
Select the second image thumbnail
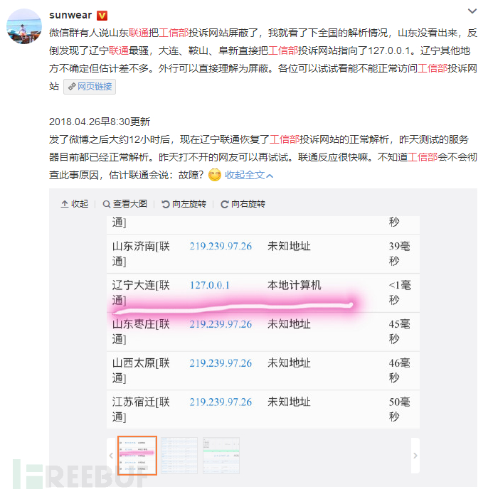(179, 455)
